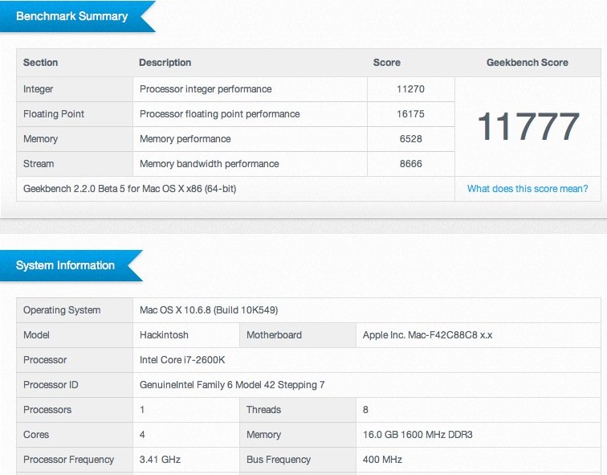Open 'What does this score mean?' link
This screenshot has width=607, height=475.
(528, 189)
